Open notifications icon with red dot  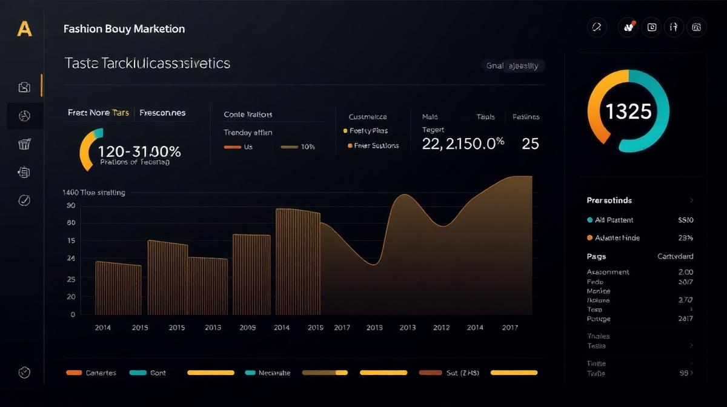click(628, 27)
